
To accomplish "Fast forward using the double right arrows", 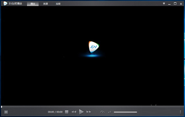I will (x=89, y=112).
